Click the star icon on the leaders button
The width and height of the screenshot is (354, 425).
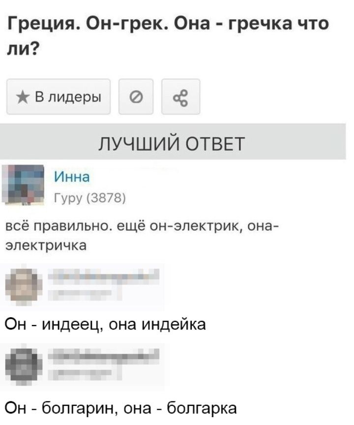(x=21, y=97)
